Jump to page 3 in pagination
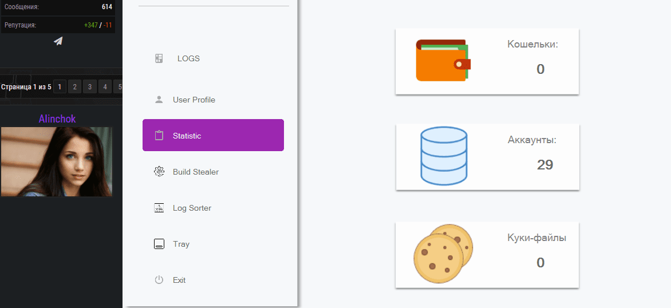Screen dimensions: 671x308 (x=89, y=87)
